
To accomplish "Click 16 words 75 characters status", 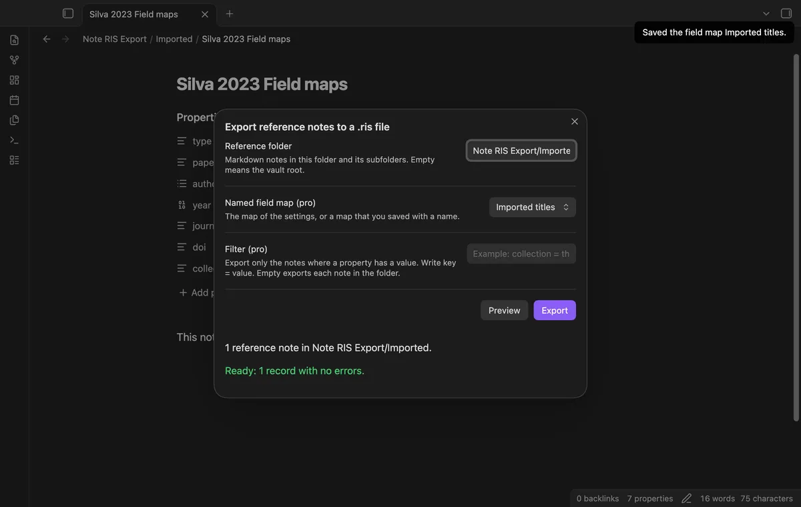I will click(746, 498).
